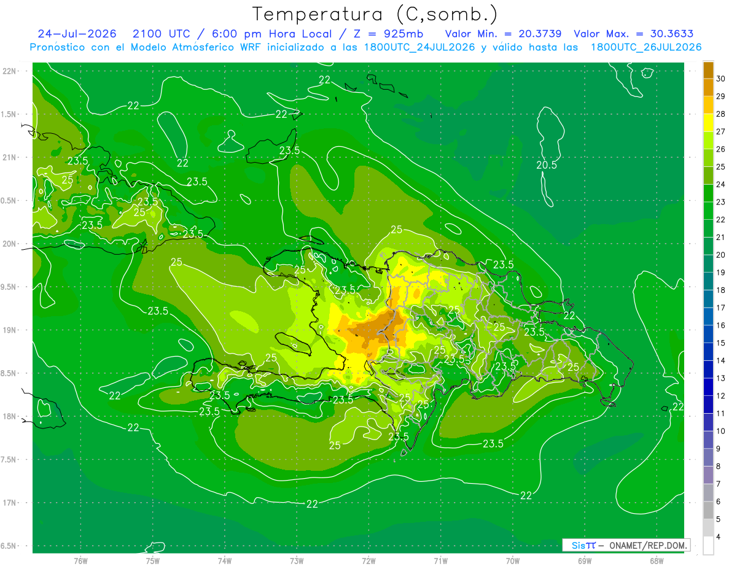Image resolution: width=737 pixels, height=569 pixels.
Task: Click the orange swatch between 29 and 30
Action: click(x=708, y=88)
